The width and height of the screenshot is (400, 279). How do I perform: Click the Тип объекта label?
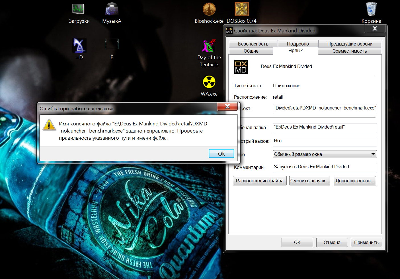tap(248, 86)
